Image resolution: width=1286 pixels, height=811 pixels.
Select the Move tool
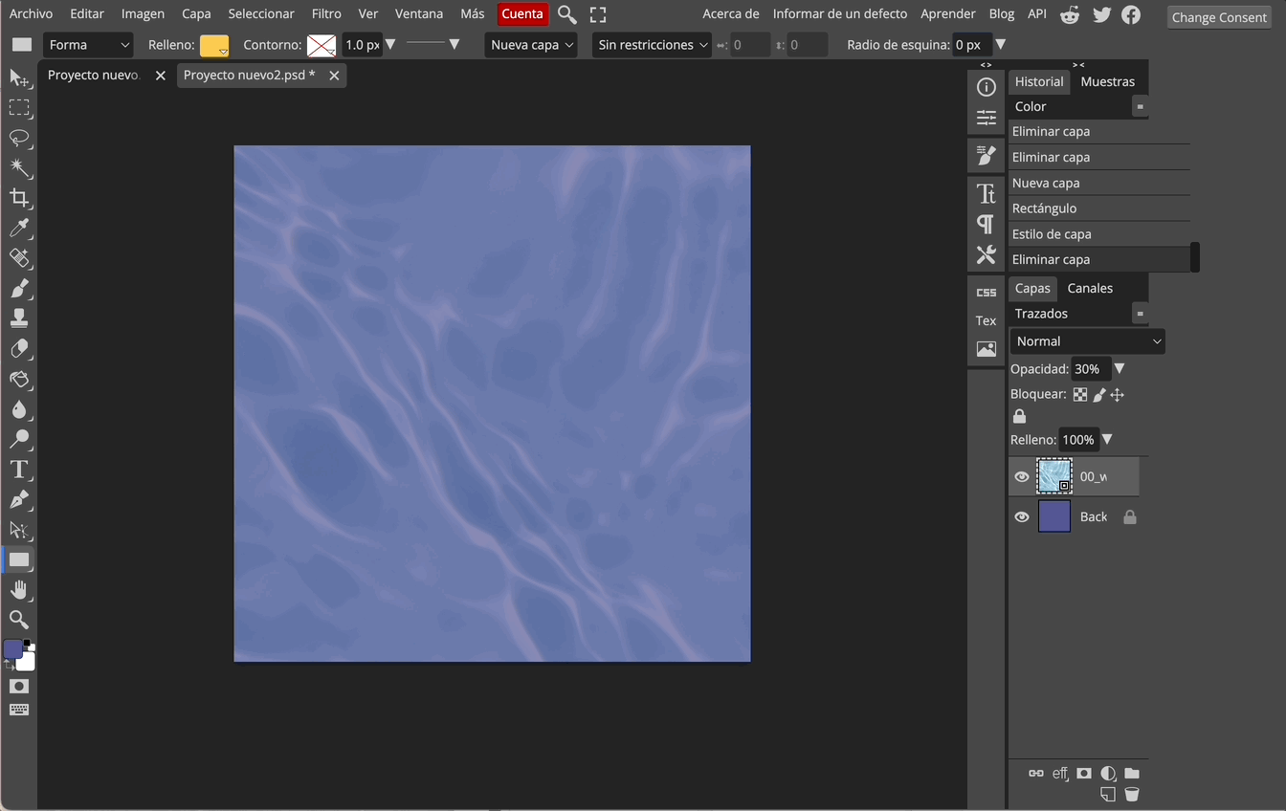pyautogui.click(x=19, y=78)
